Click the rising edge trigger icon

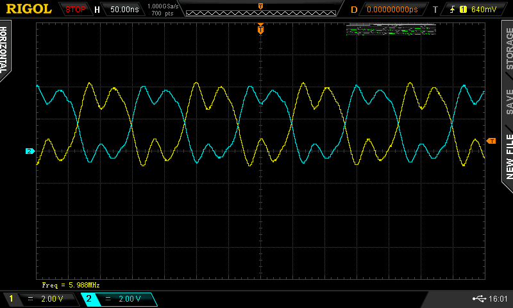[452, 10]
